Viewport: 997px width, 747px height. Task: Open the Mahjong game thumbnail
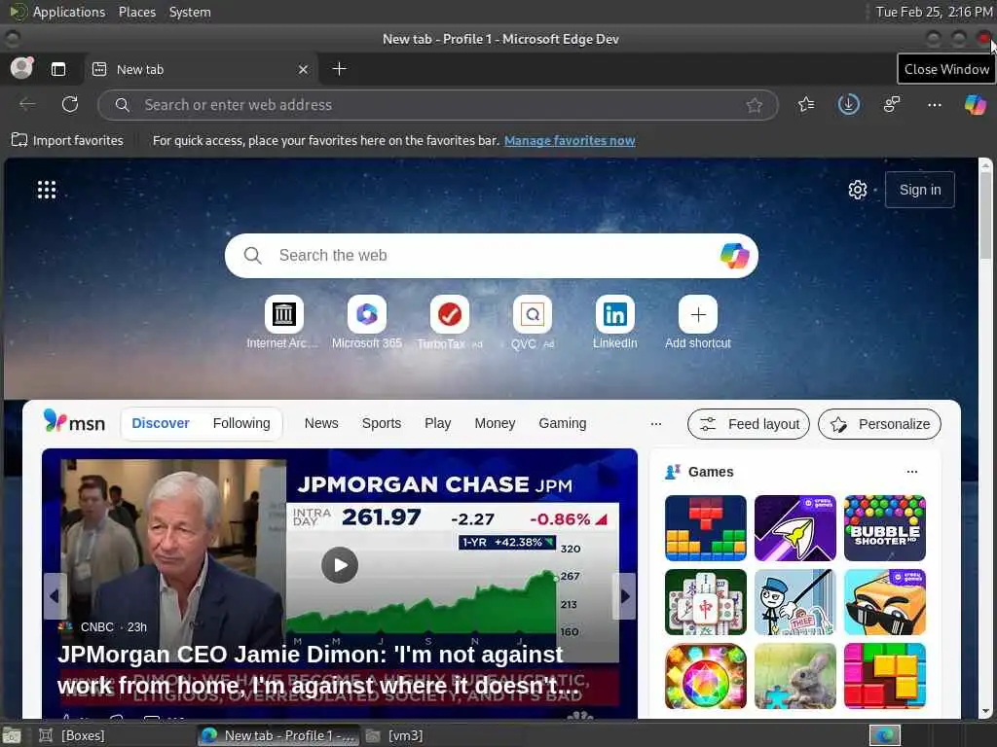click(x=705, y=601)
